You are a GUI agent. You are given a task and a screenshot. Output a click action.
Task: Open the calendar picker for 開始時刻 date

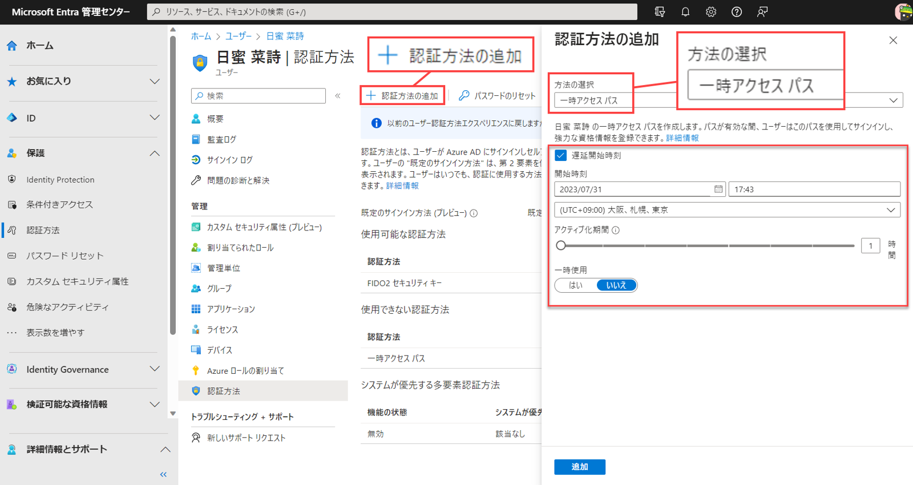[718, 189]
